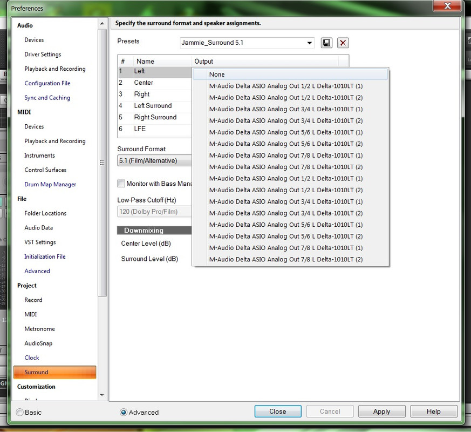Image resolution: width=471 pixels, height=432 pixels.
Task: Select the Right Surround speaker row
Action: (x=155, y=117)
